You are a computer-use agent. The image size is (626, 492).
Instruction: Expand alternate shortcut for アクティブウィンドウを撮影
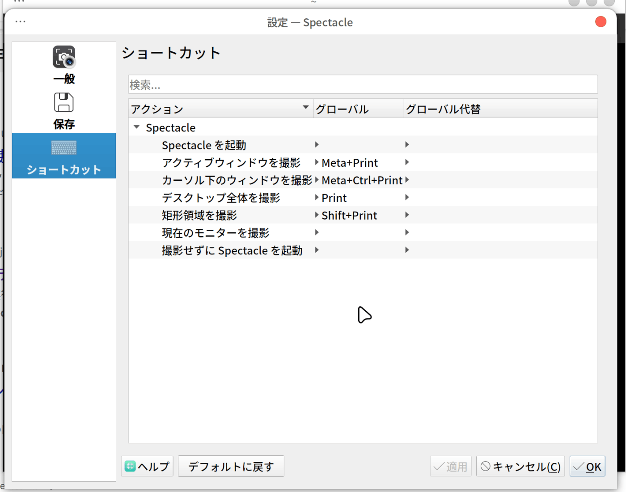click(407, 162)
